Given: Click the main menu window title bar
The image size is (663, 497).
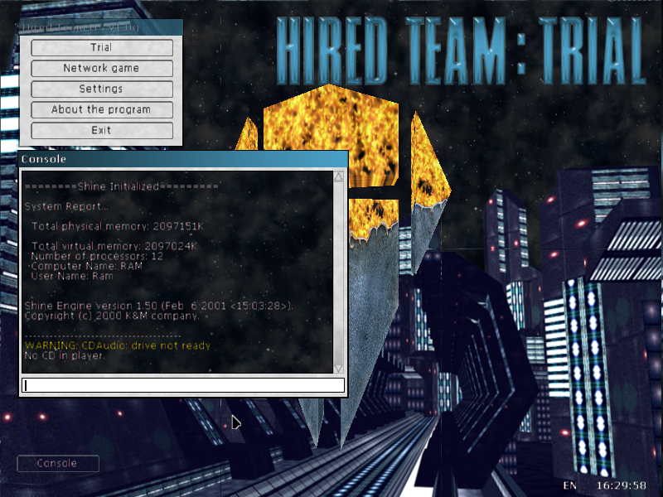Looking at the screenshot, I should point(101,27).
